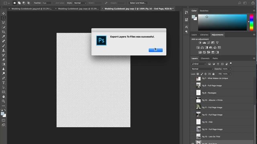This screenshot has width=257, height=144.
Task: Open the Opacity slider dropdown arrow
Action: coord(230,69)
